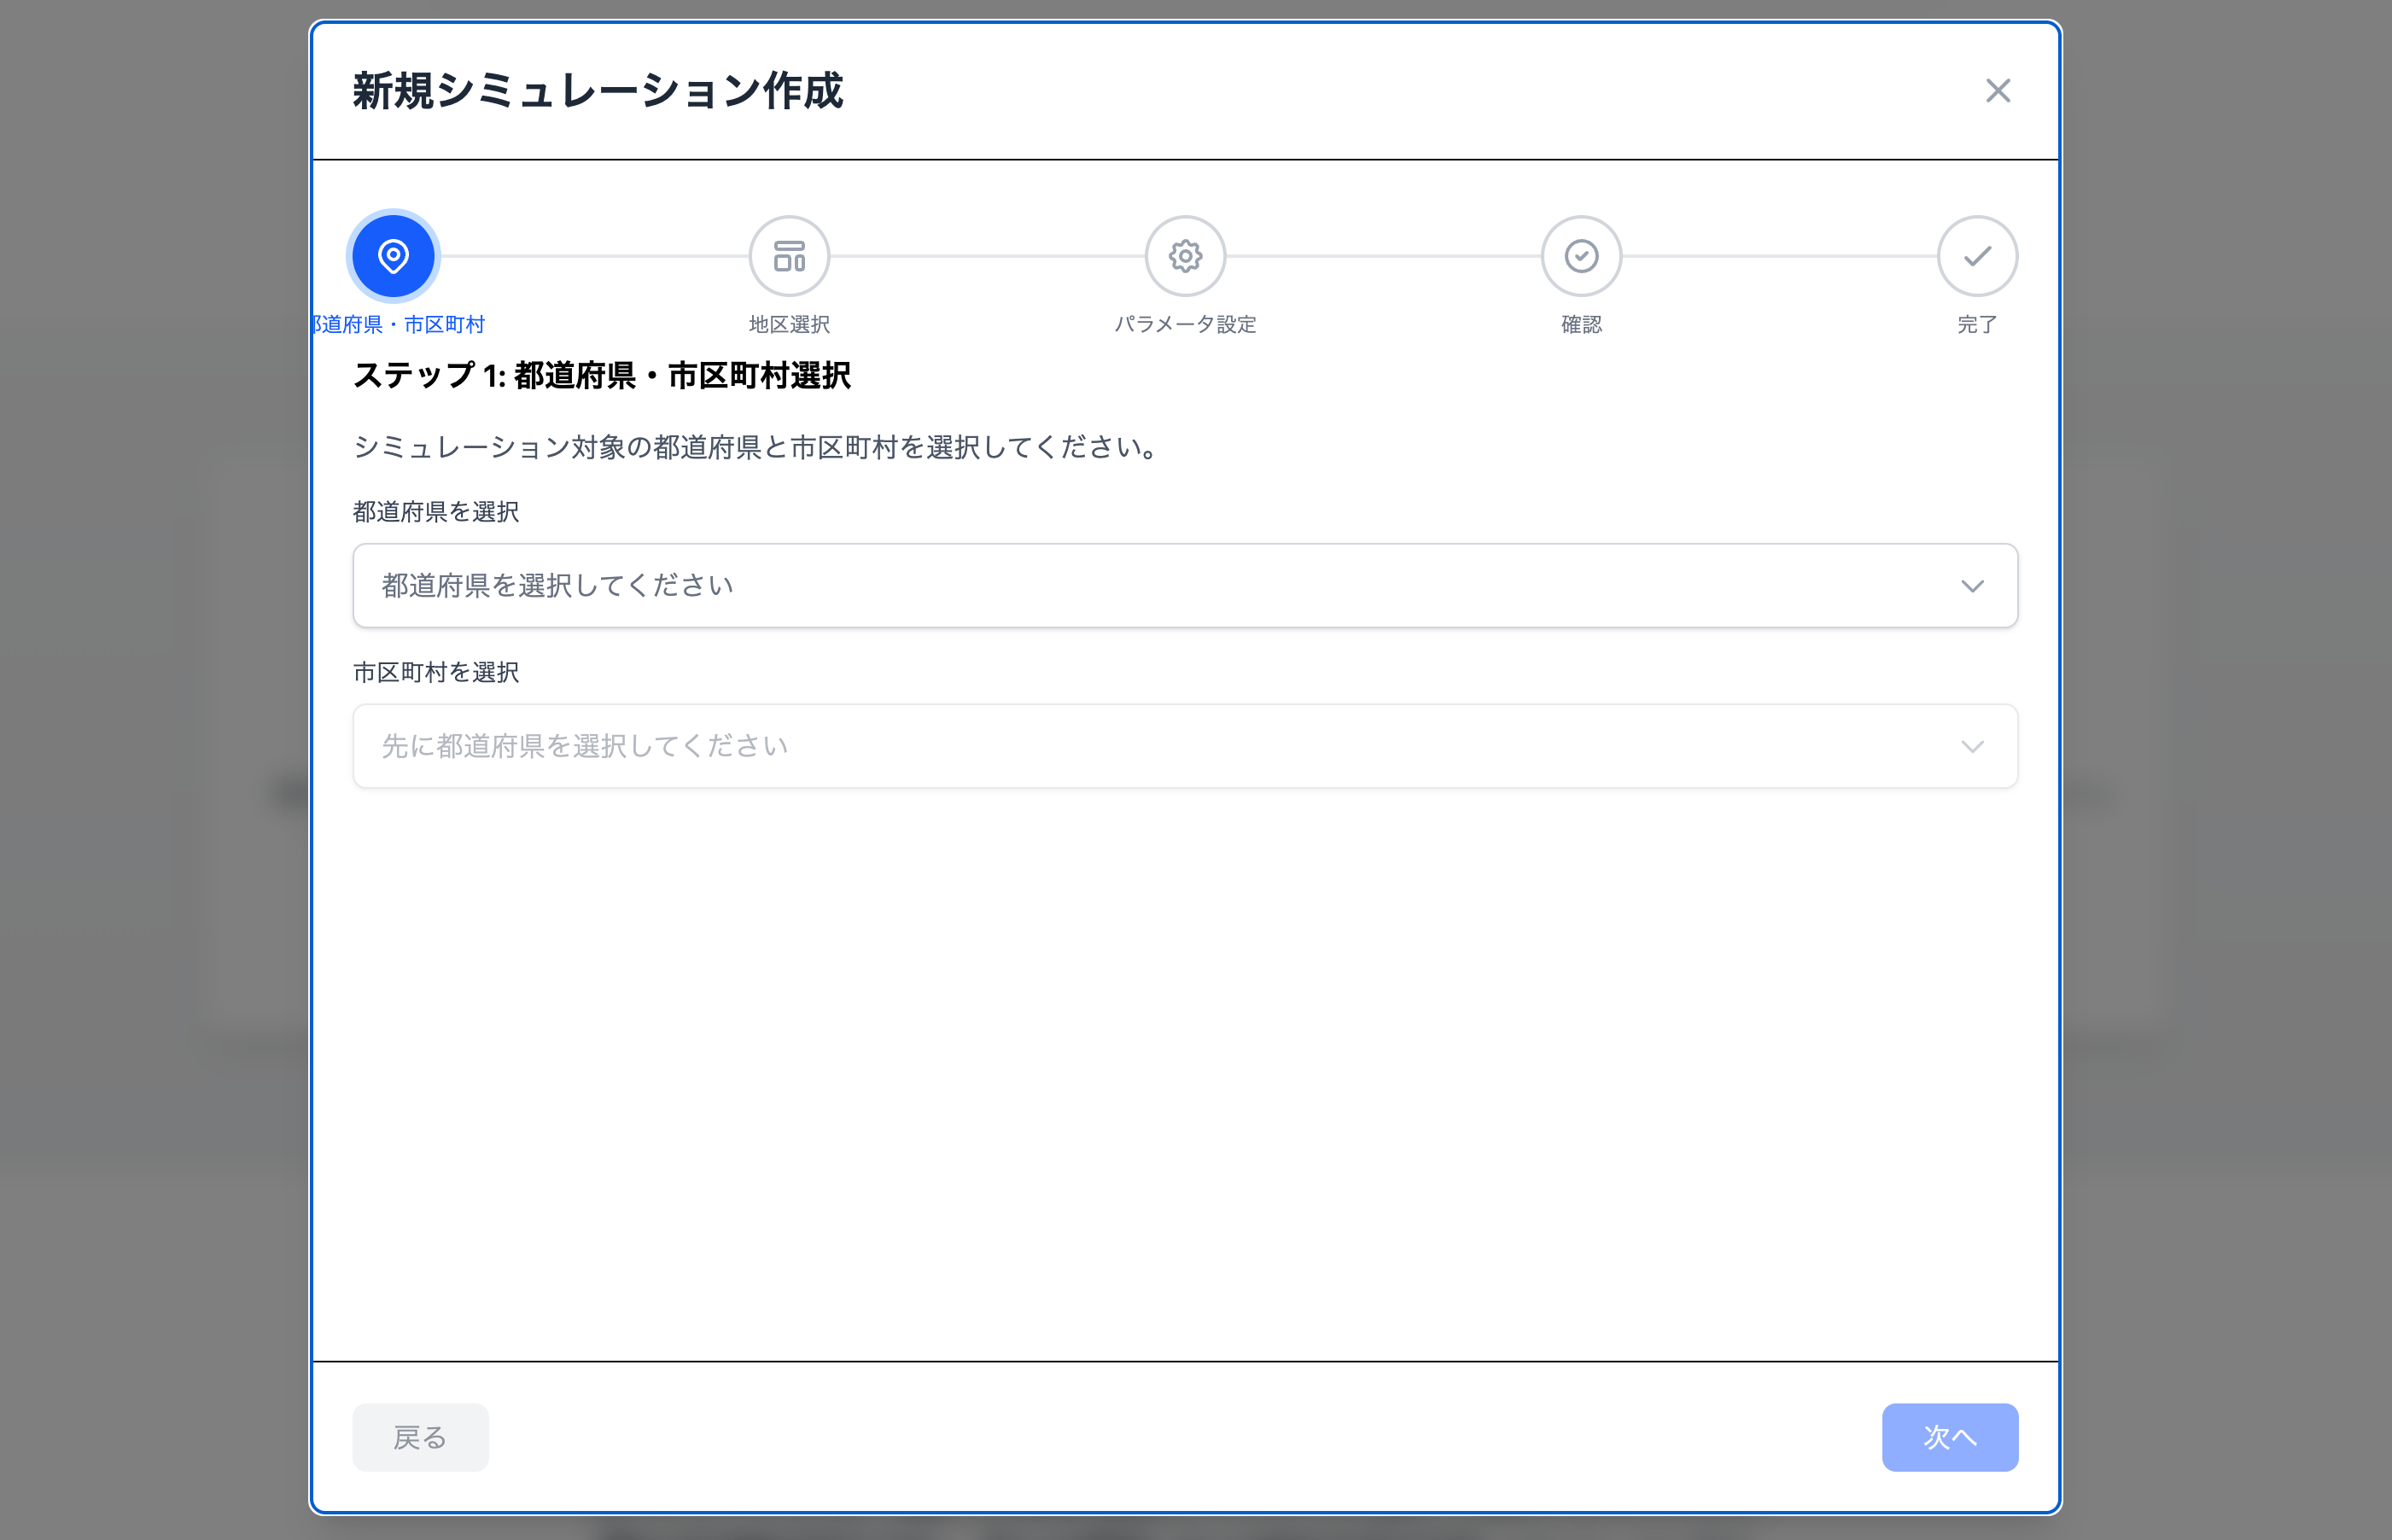The width and height of the screenshot is (2392, 1540).
Task: Select the 都道府県・市区町村 step label
Action: click(x=400, y=324)
